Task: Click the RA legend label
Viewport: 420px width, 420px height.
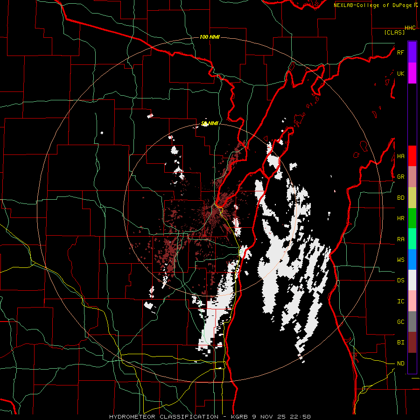Action: pos(400,239)
